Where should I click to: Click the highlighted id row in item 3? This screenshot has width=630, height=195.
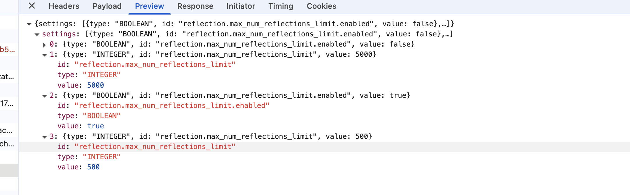coord(154,147)
